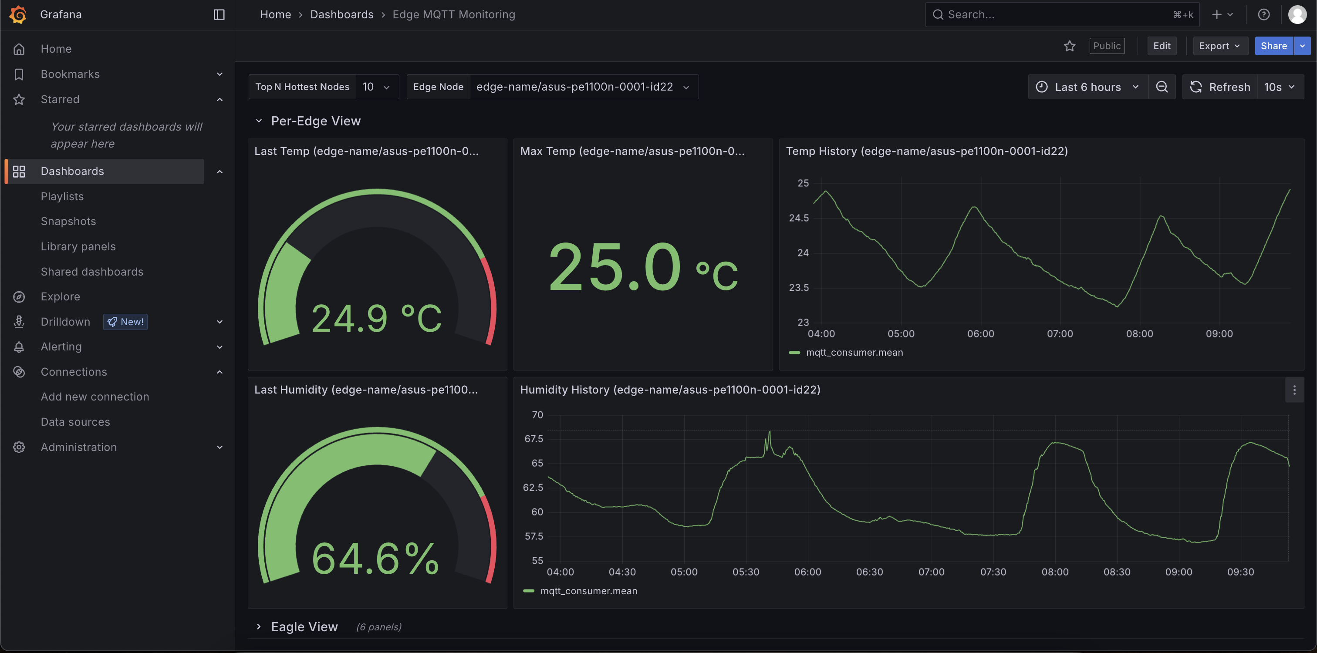Image resolution: width=1317 pixels, height=653 pixels.
Task: Expand the Eagle View row
Action: point(259,626)
